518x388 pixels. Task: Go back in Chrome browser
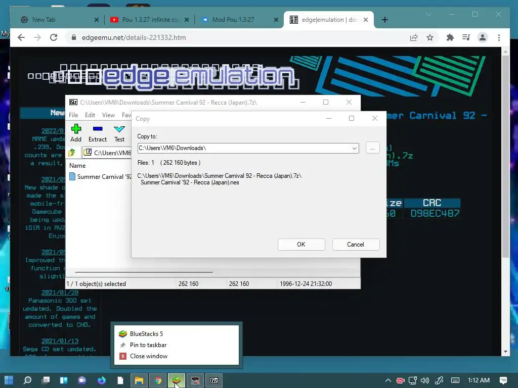[21, 37]
